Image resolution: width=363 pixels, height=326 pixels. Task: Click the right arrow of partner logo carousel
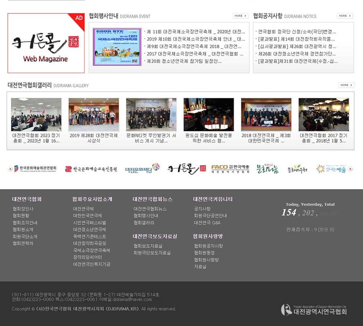coord(350,169)
